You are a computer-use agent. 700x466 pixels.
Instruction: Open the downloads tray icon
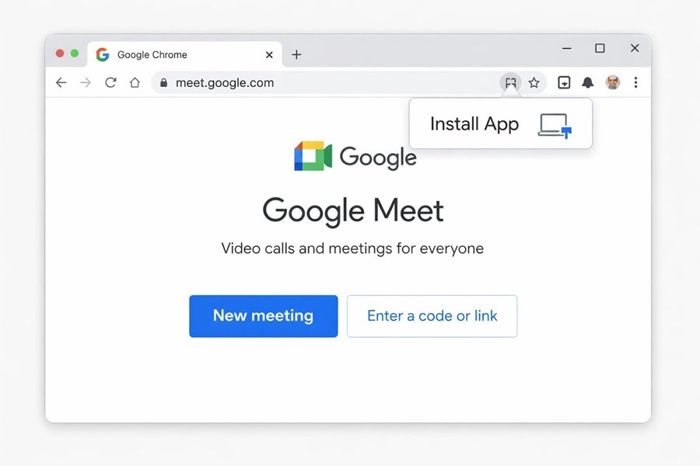[564, 82]
